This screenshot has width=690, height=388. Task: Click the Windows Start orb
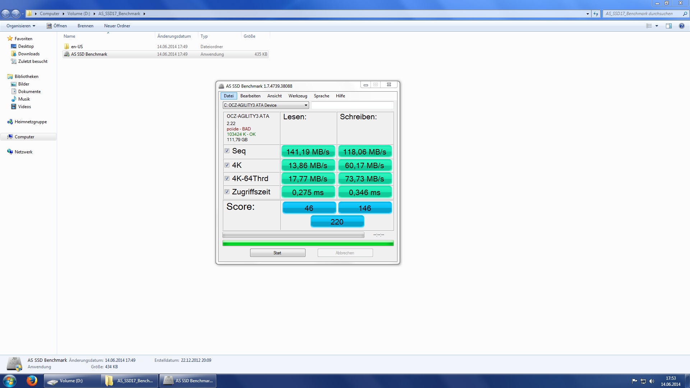[x=10, y=380]
